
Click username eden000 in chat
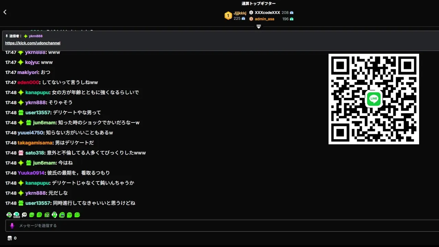pos(28,82)
